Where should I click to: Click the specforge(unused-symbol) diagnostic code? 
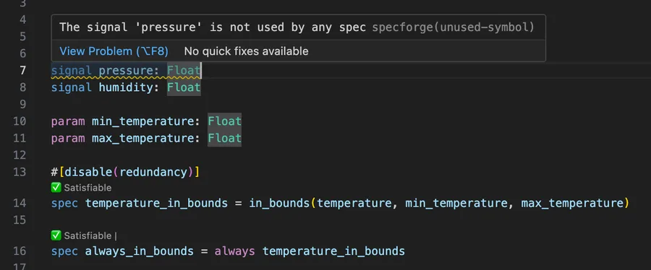pos(453,27)
